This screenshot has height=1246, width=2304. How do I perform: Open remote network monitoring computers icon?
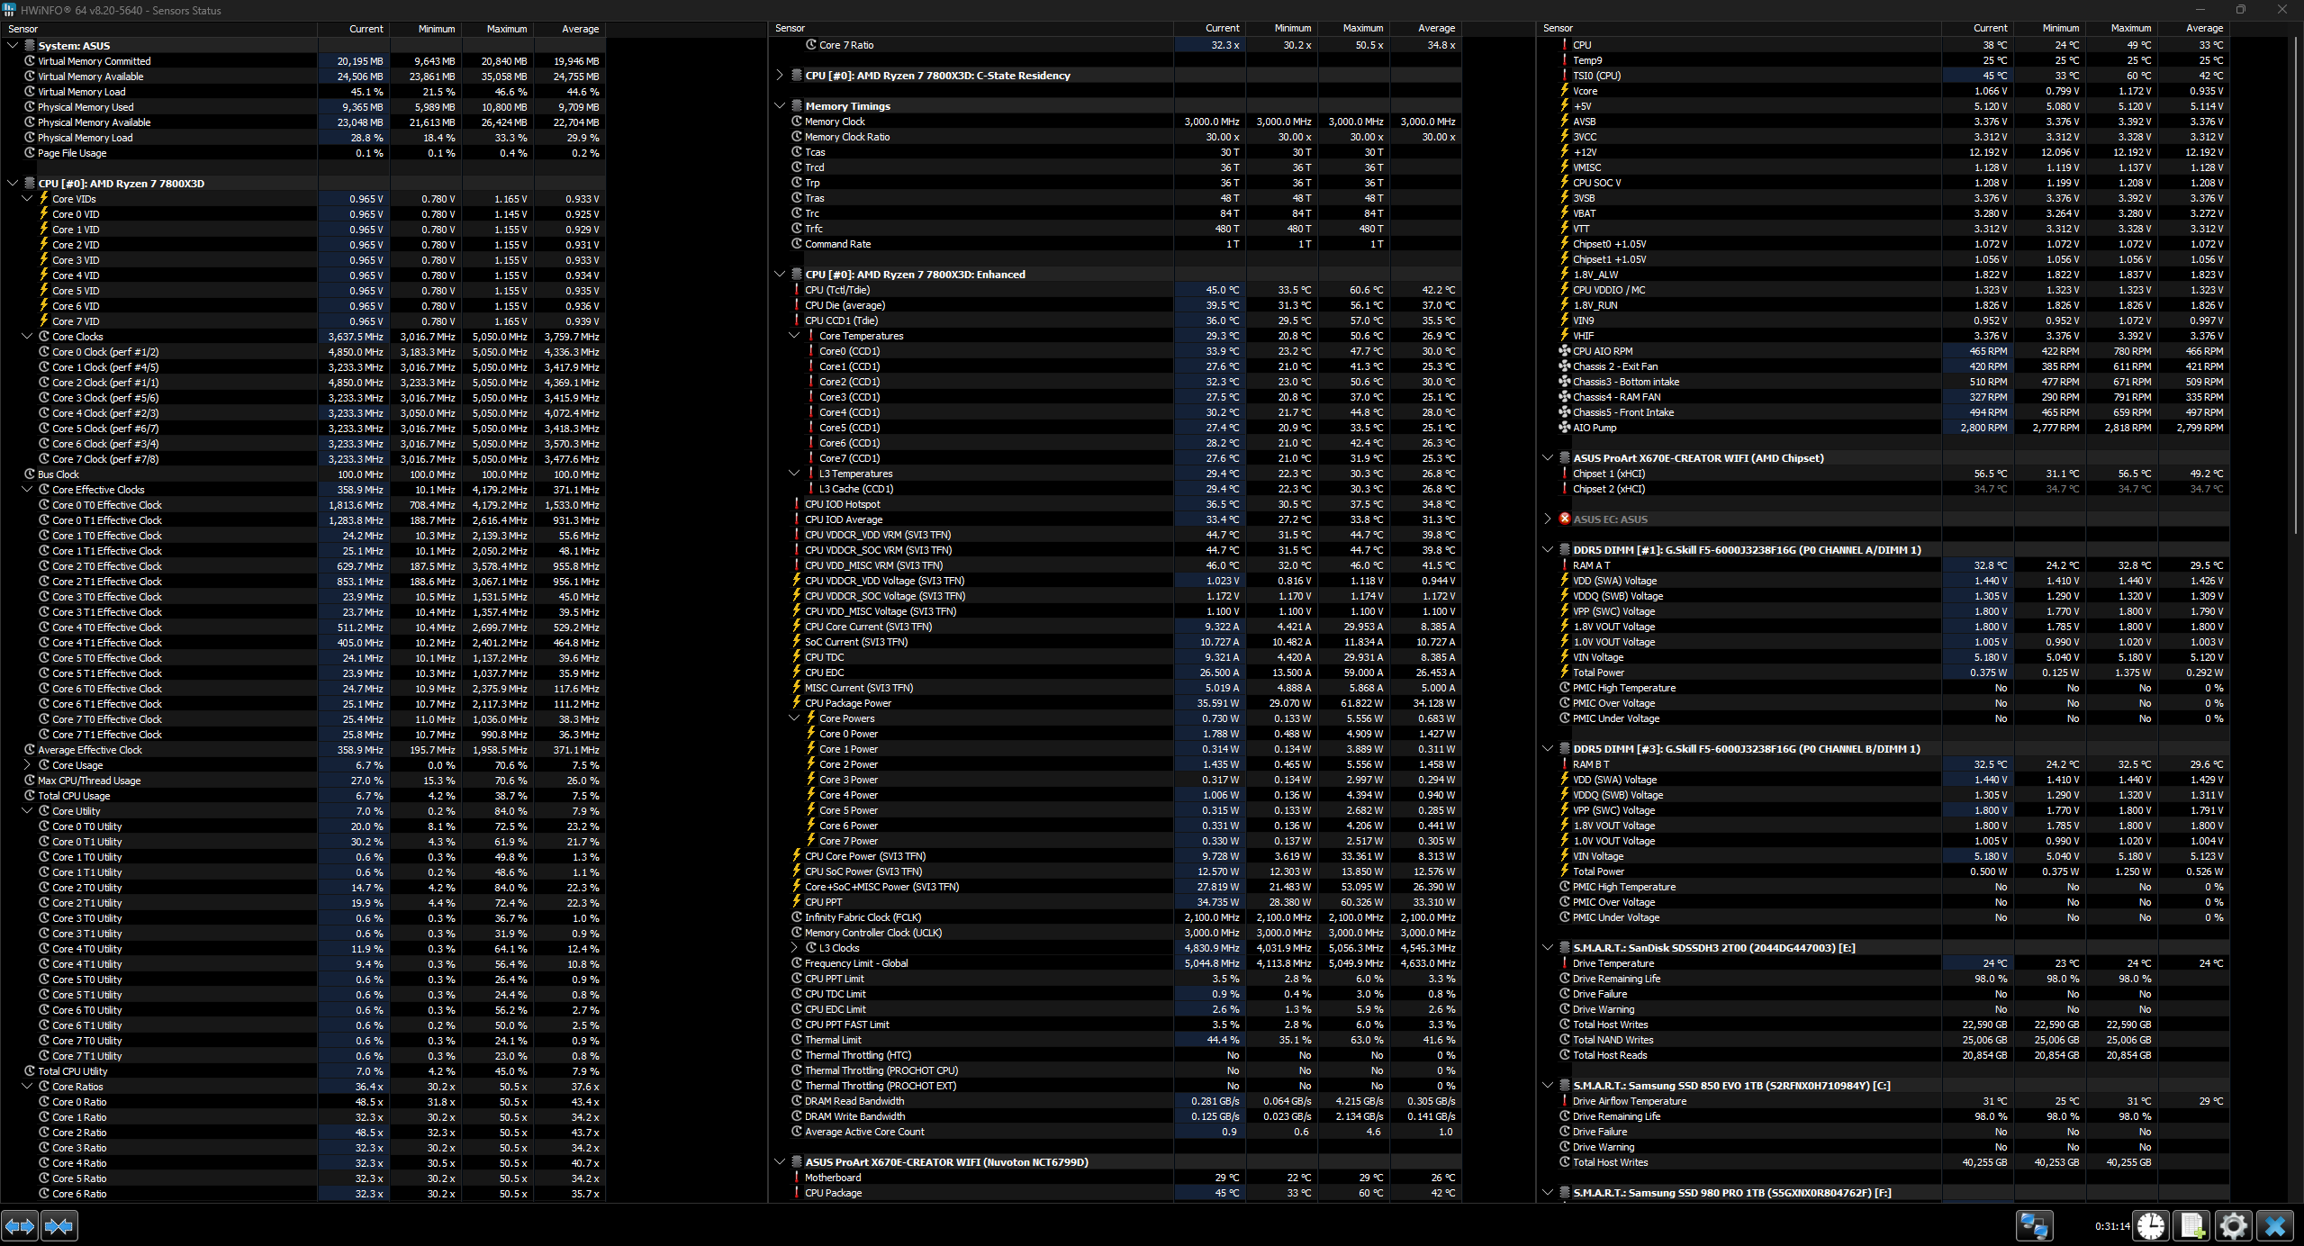pyautogui.click(x=2034, y=1225)
